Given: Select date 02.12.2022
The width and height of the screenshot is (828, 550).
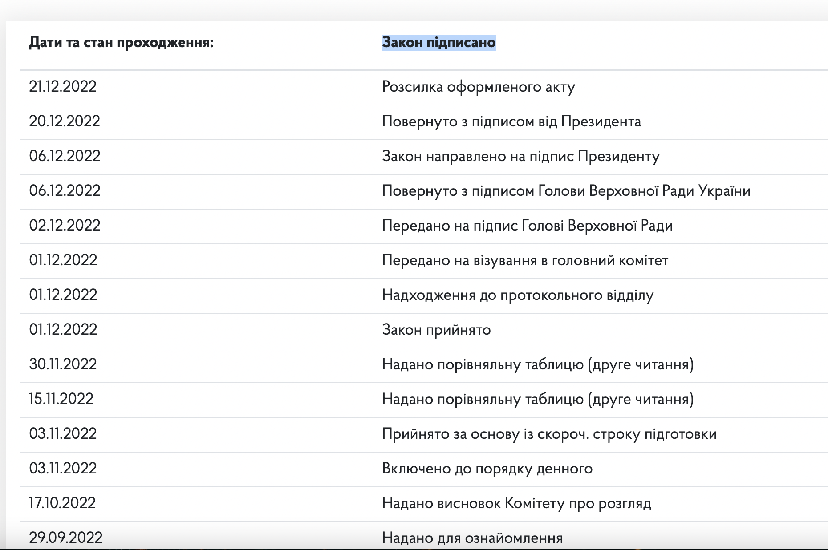Looking at the screenshot, I should pos(65,225).
